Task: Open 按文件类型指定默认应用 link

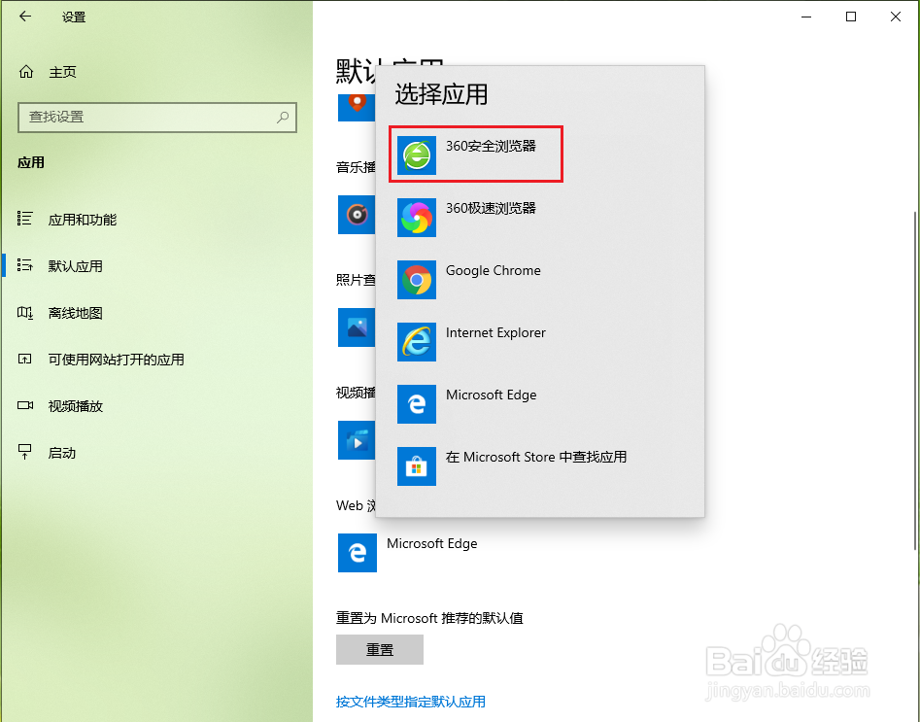Action: [410, 702]
